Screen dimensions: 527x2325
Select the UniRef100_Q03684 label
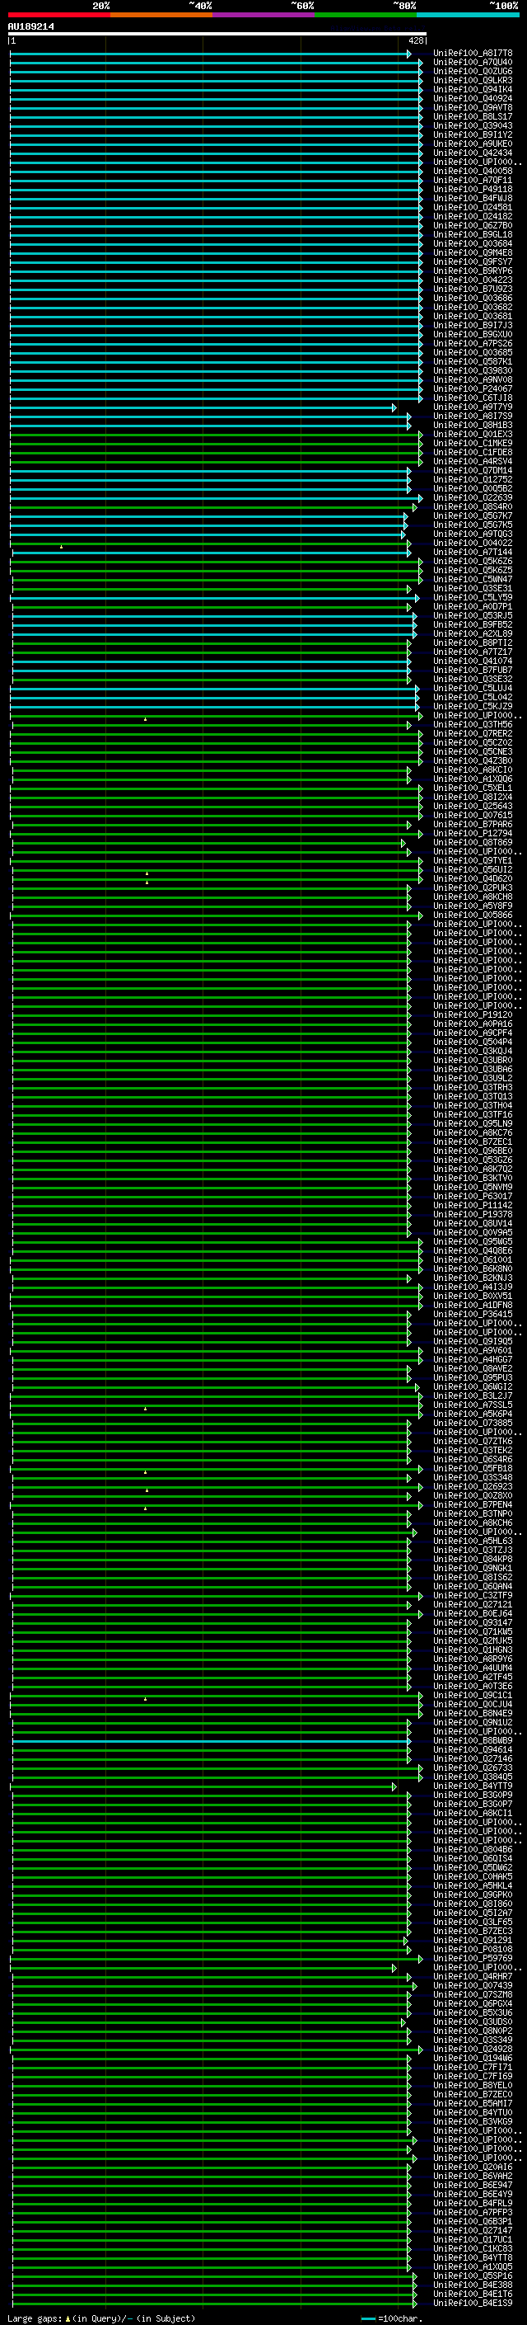473,243
